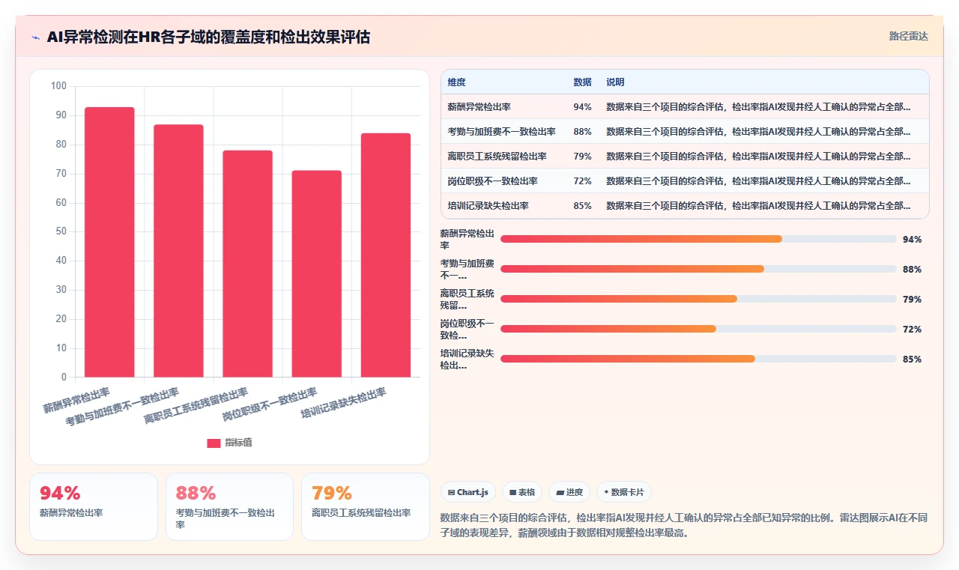The height and width of the screenshot is (570, 959).
Task: Click the 数据卡片 tag button
Action: pos(624,492)
